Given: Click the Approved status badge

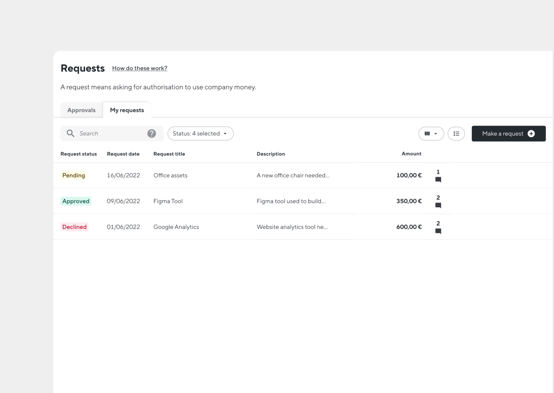Looking at the screenshot, I should click(76, 201).
